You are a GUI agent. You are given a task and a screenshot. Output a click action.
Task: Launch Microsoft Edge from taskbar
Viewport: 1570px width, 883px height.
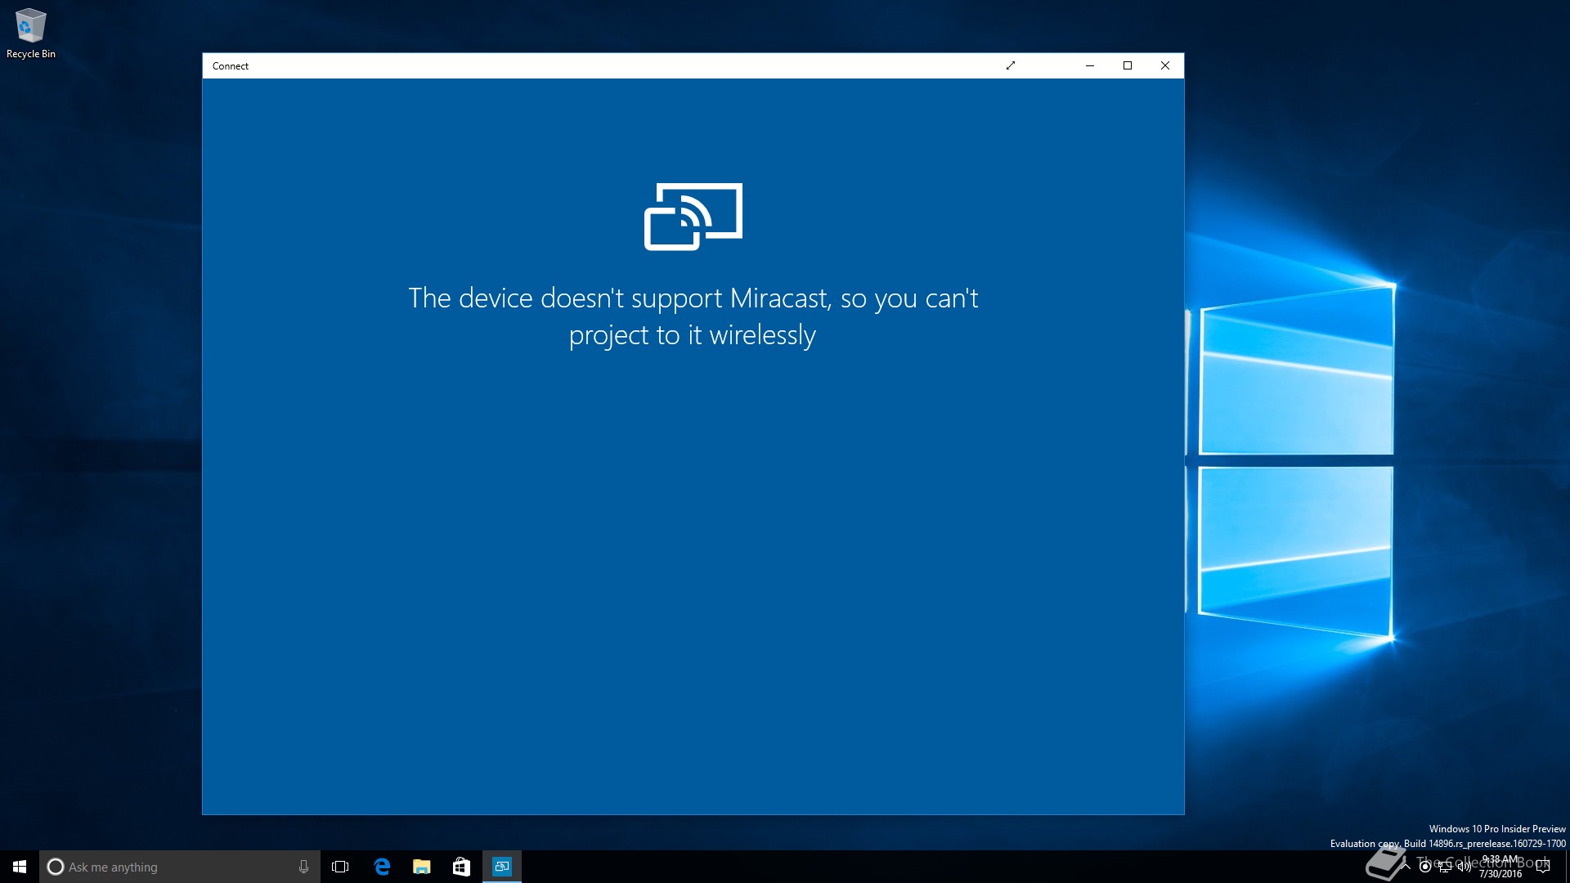tap(382, 867)
